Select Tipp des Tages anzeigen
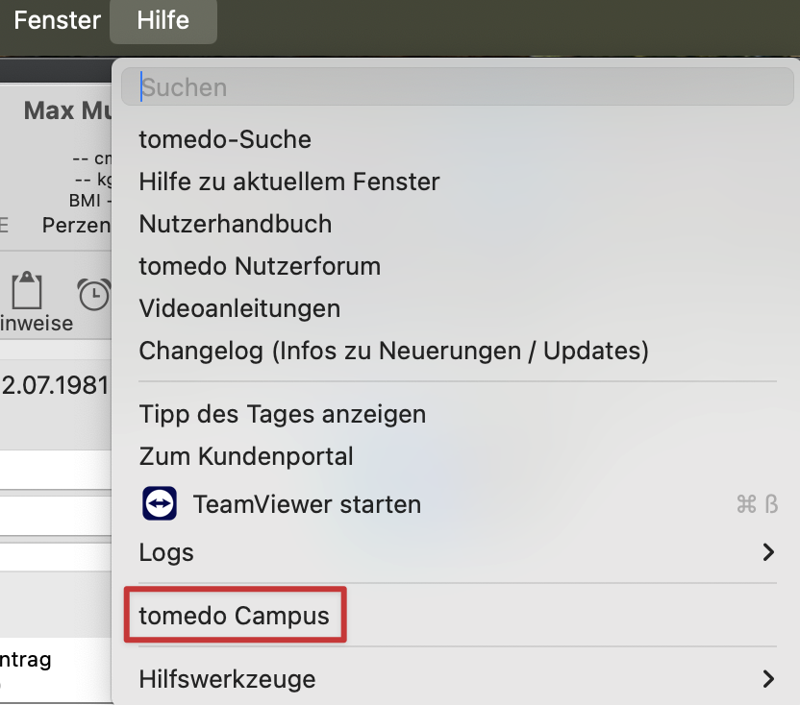800x705 pixels. point(282,414)
